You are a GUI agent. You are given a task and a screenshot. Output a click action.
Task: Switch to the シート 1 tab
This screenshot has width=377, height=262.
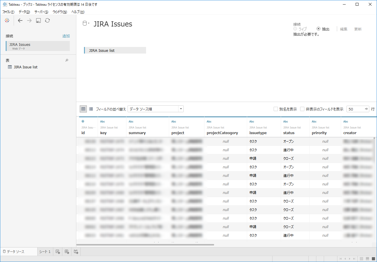pos(45,252)
